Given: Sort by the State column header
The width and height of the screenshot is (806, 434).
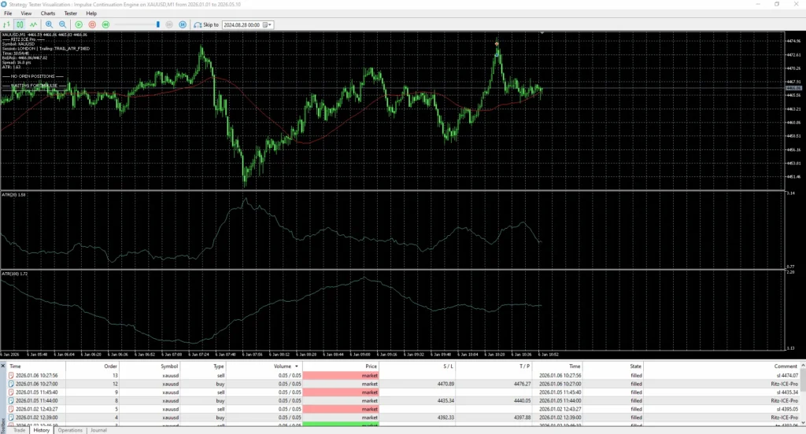Looking at the screenshot, I should [x=635, y=366].
